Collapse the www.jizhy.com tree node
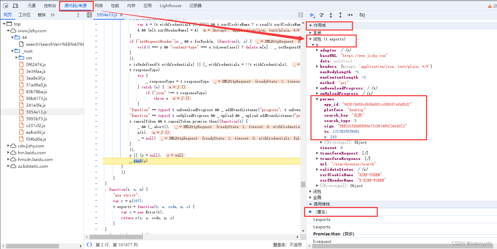Image resolution: width=497 pixels, height=249 pixels. point(9,30)
